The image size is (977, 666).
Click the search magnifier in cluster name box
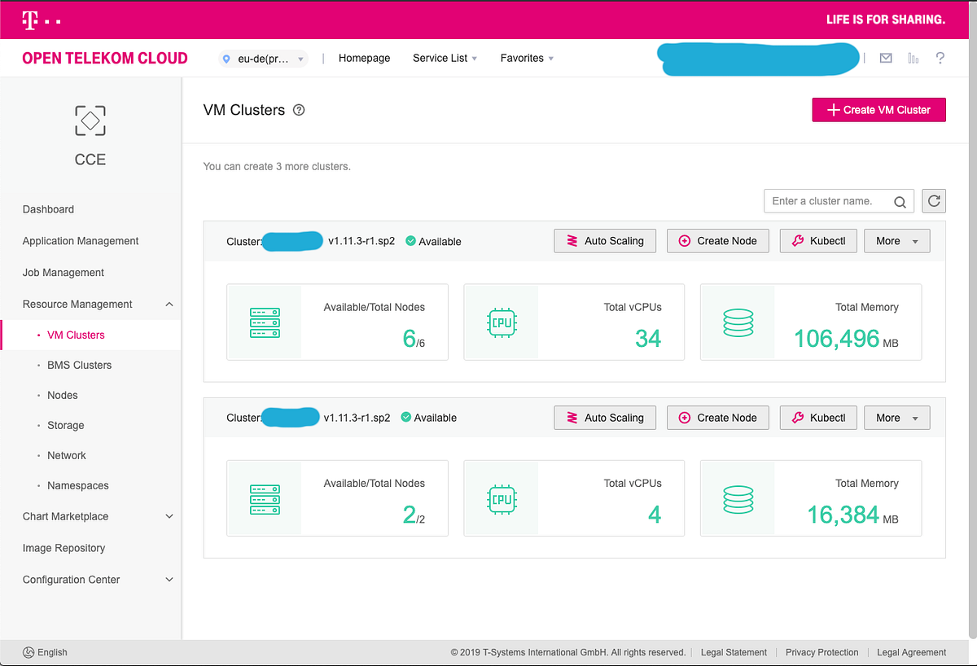pyautogui.click(x=900, y=202)
